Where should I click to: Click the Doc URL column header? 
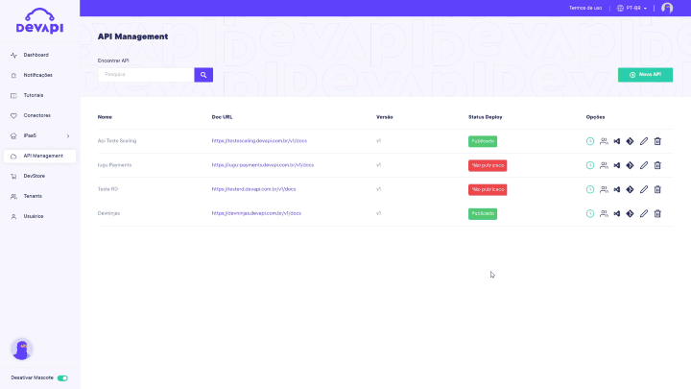[222, 117]
